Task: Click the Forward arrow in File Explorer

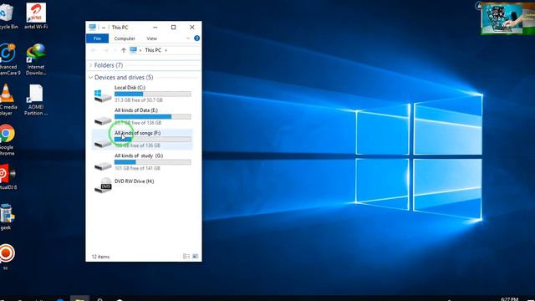Action: click(x=106, y=50)
